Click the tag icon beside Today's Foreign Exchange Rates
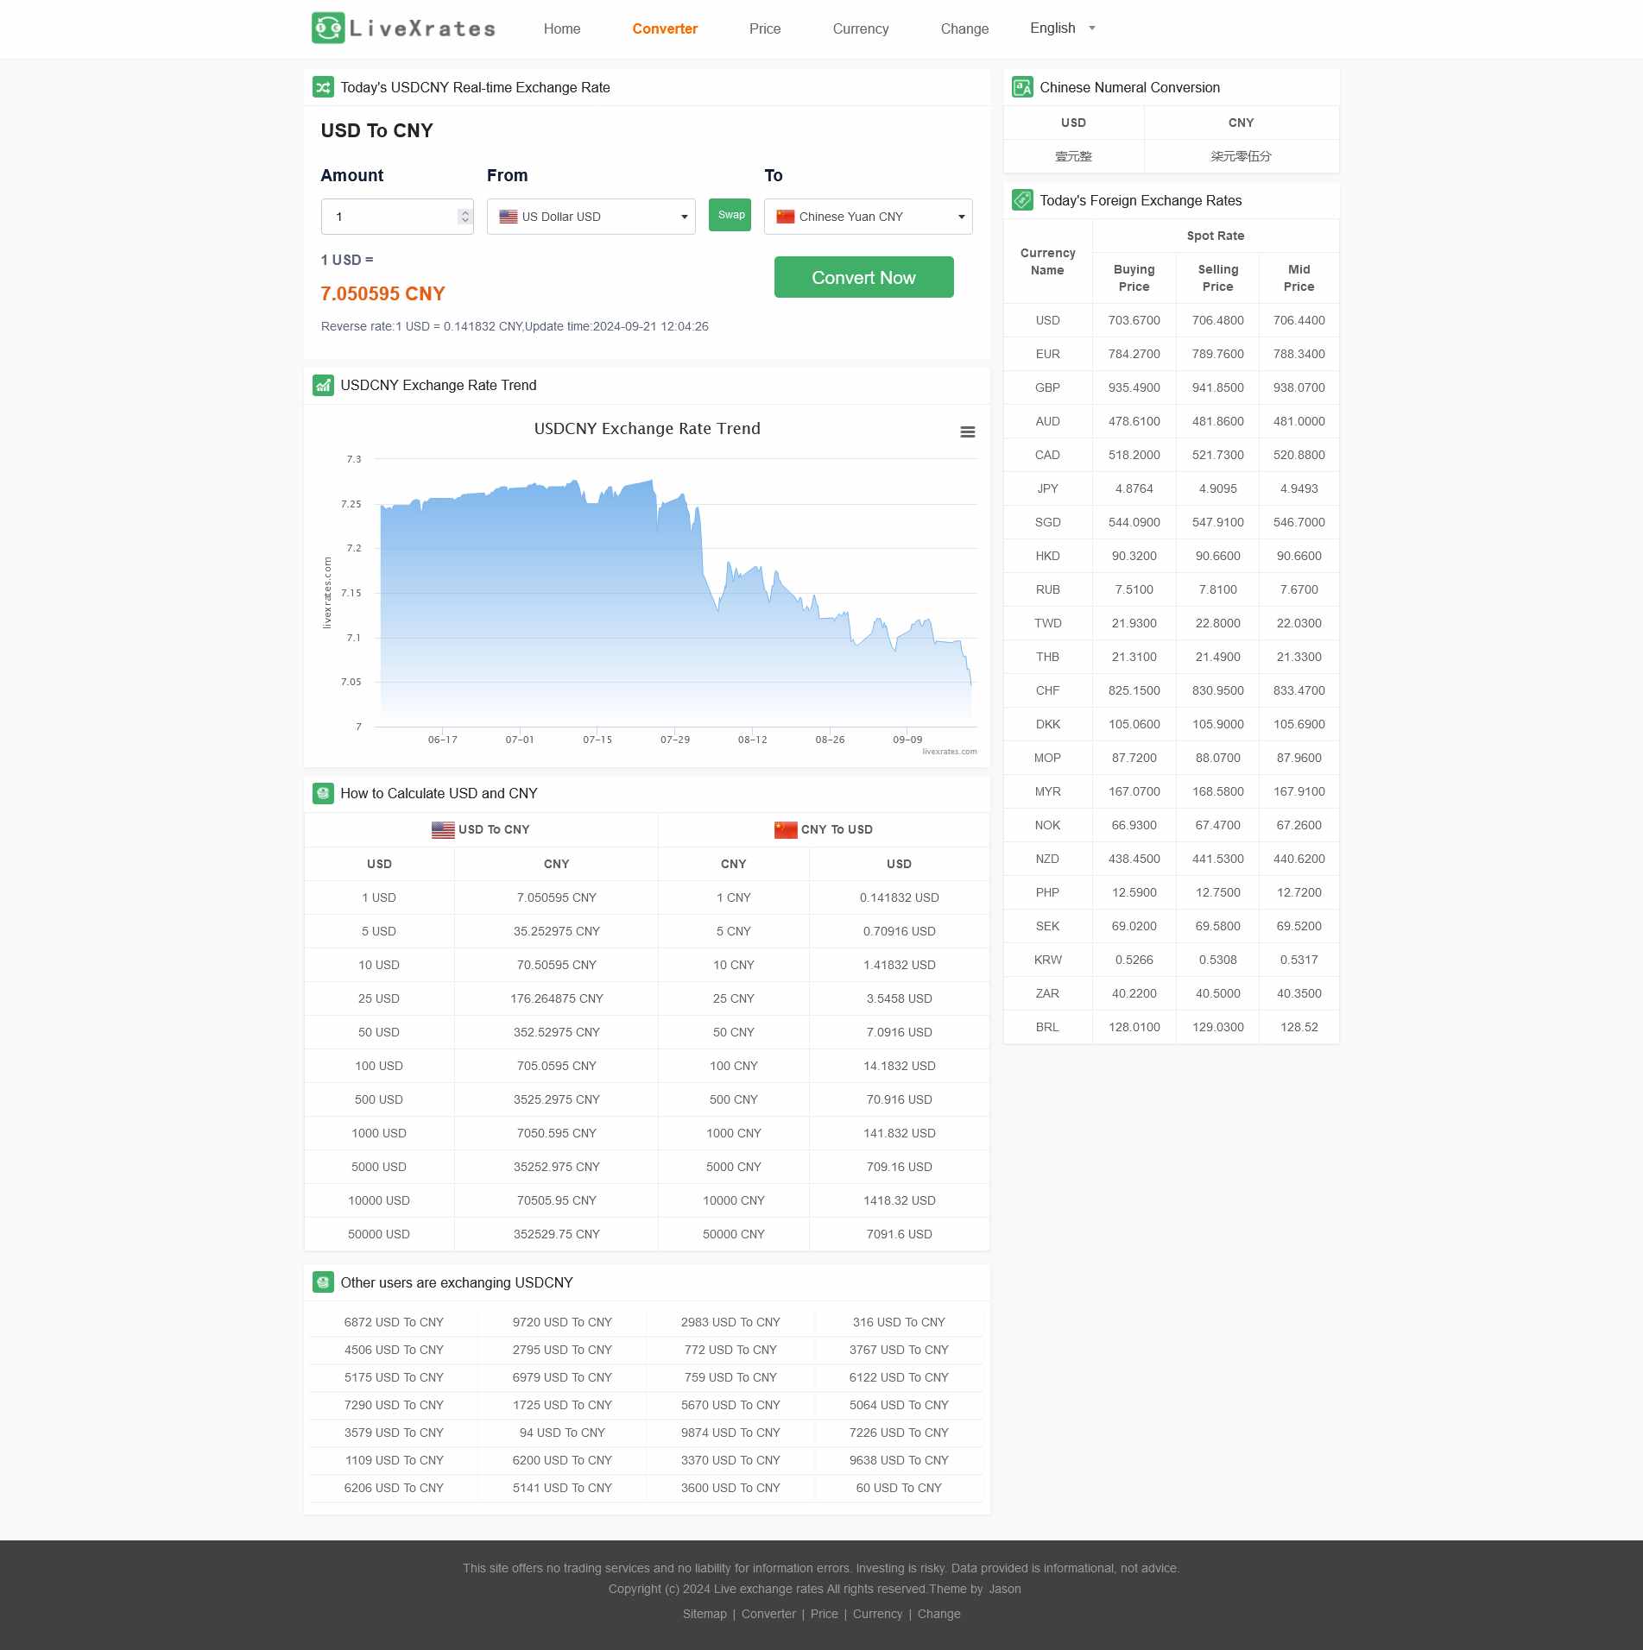Viewport: 1643px width, 1650px height. click(x=1022, y=200)
